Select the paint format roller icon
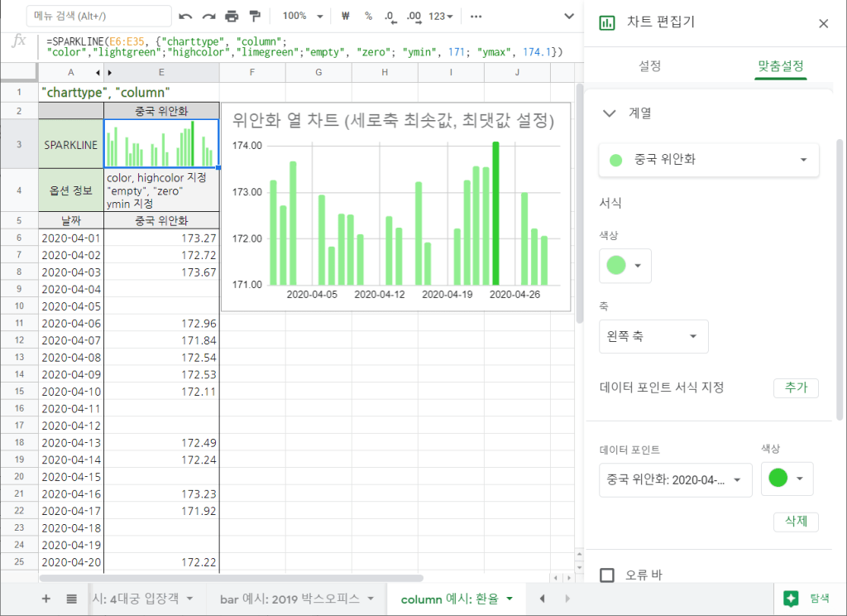Screen dimensions: 847x616 tap(255, 17)
